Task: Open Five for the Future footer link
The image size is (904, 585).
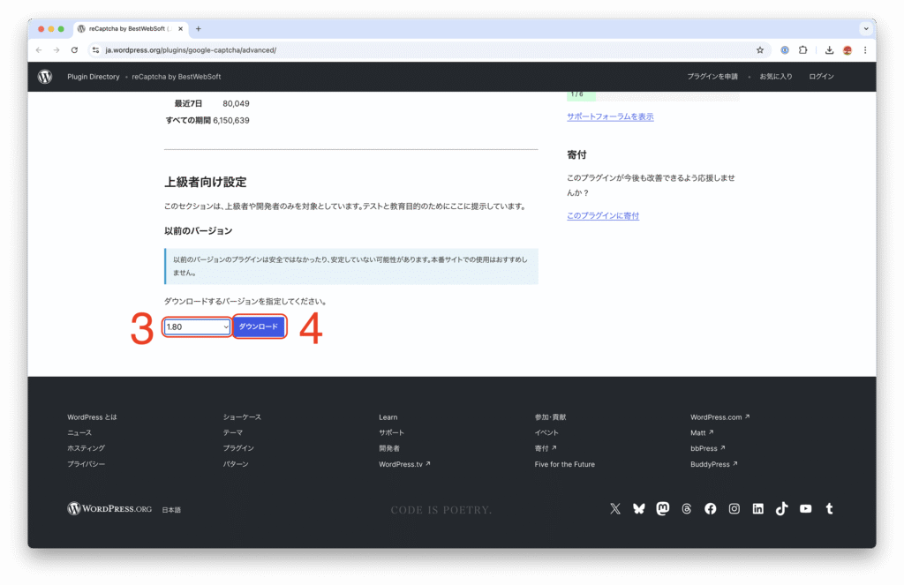Action: click(x=564, y=464)
